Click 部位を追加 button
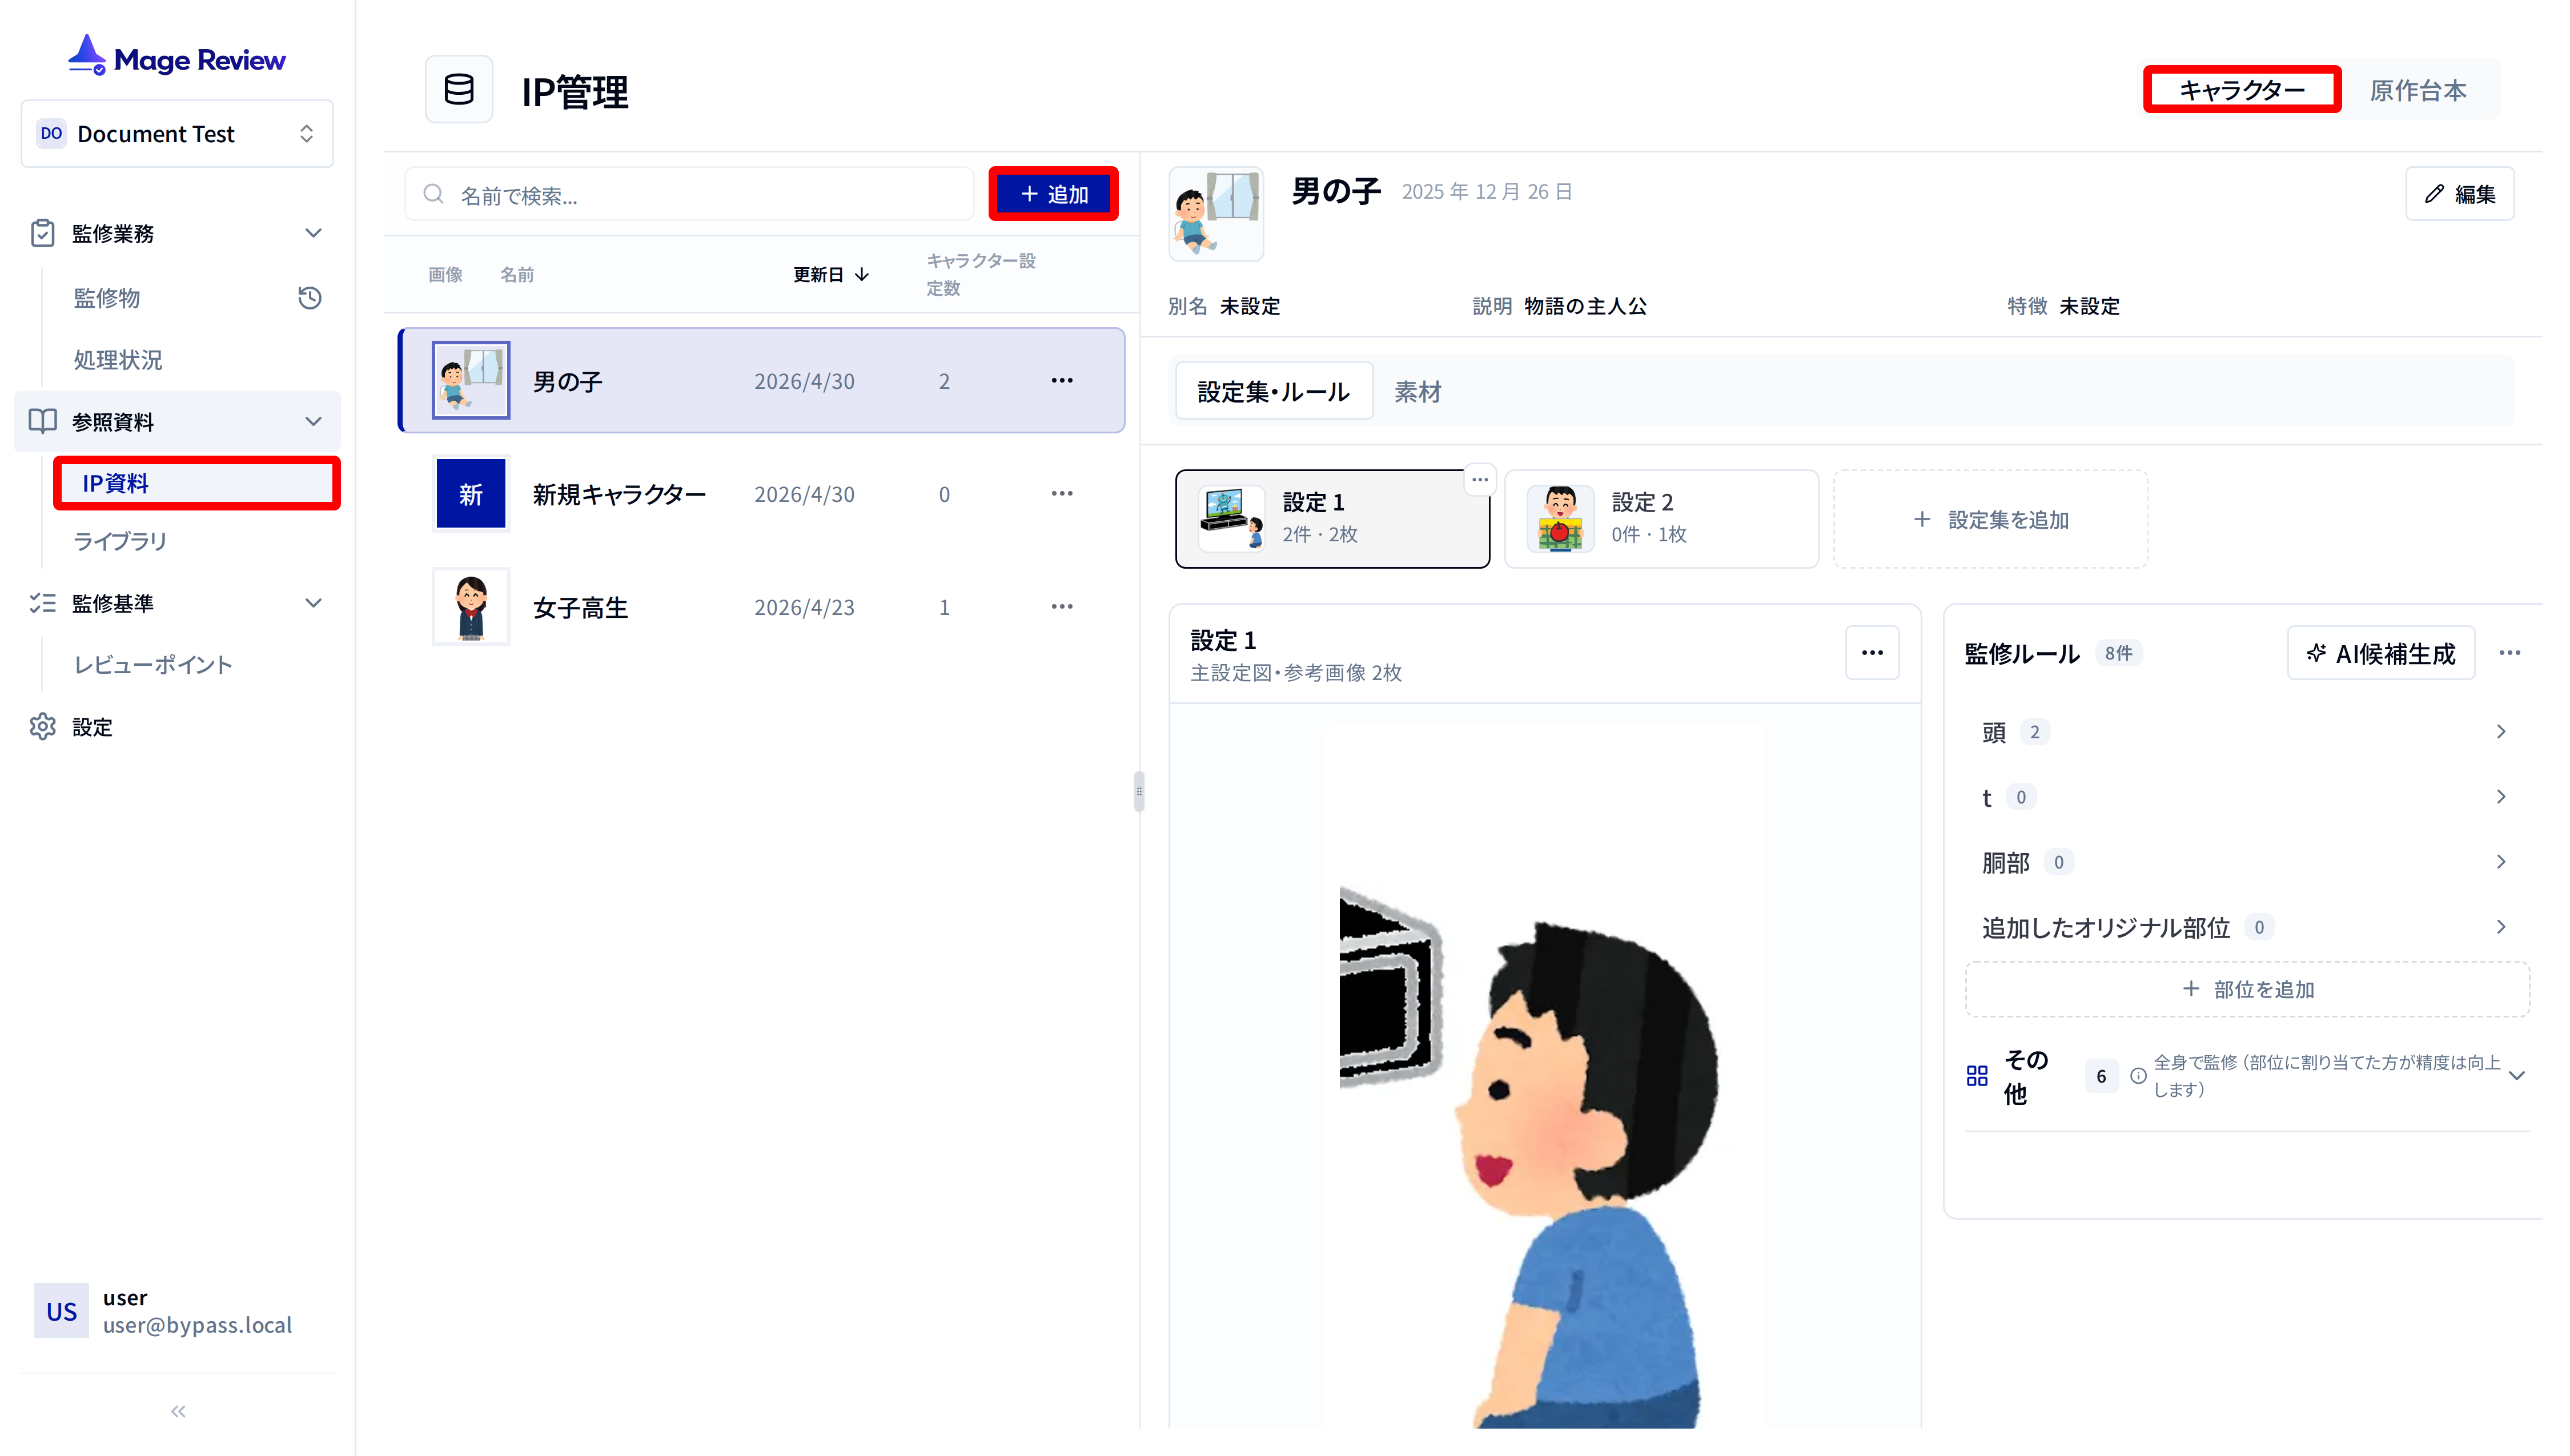Screen dimensions: 2570x1456 [x=2246, y=989]
